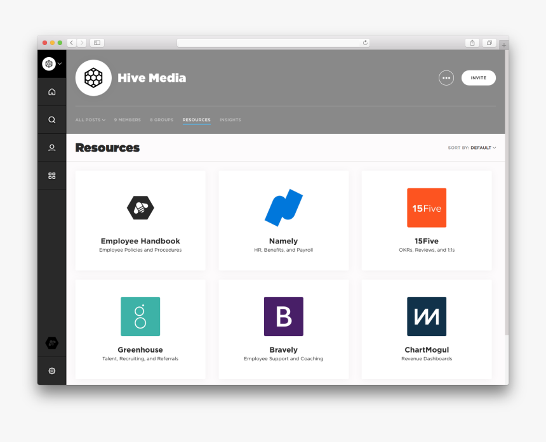
Task: Open the Sort By Default dropdown
Action: pyautogui.click(x=472, y=148)
